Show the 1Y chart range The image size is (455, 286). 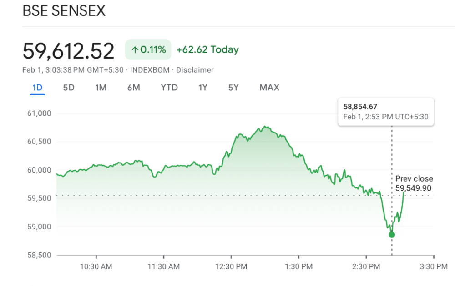[203, 88]
